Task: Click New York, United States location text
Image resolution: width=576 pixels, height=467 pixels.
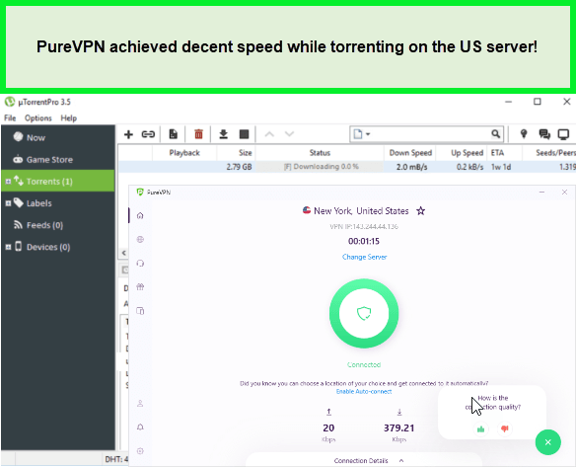Action: [361, 211]
